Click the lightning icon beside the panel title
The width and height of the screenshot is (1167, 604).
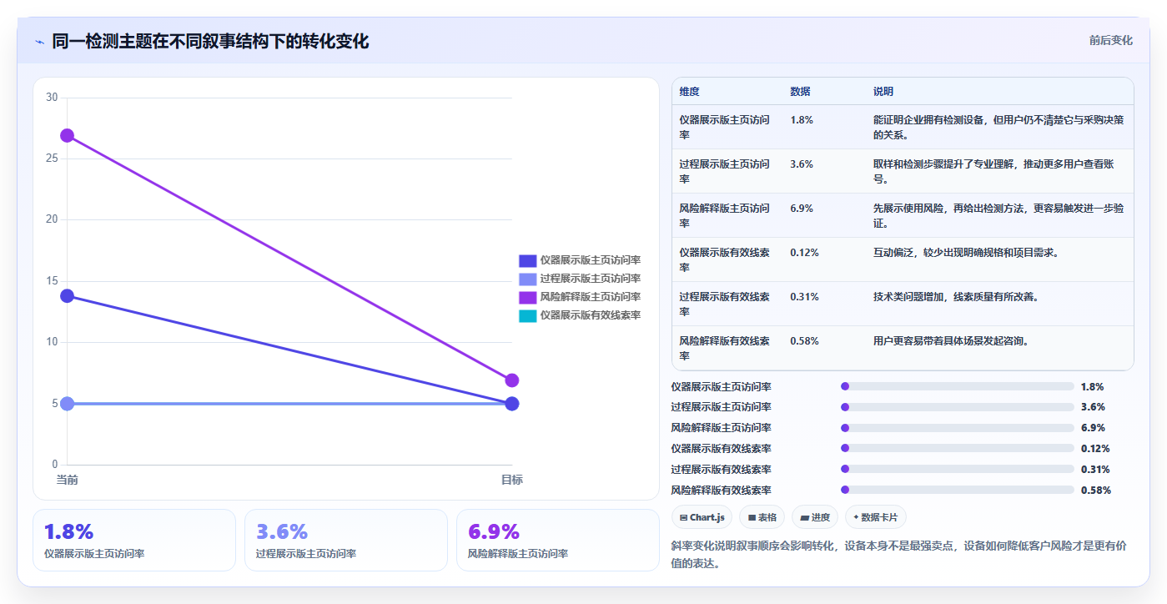[x=39, y=42]
